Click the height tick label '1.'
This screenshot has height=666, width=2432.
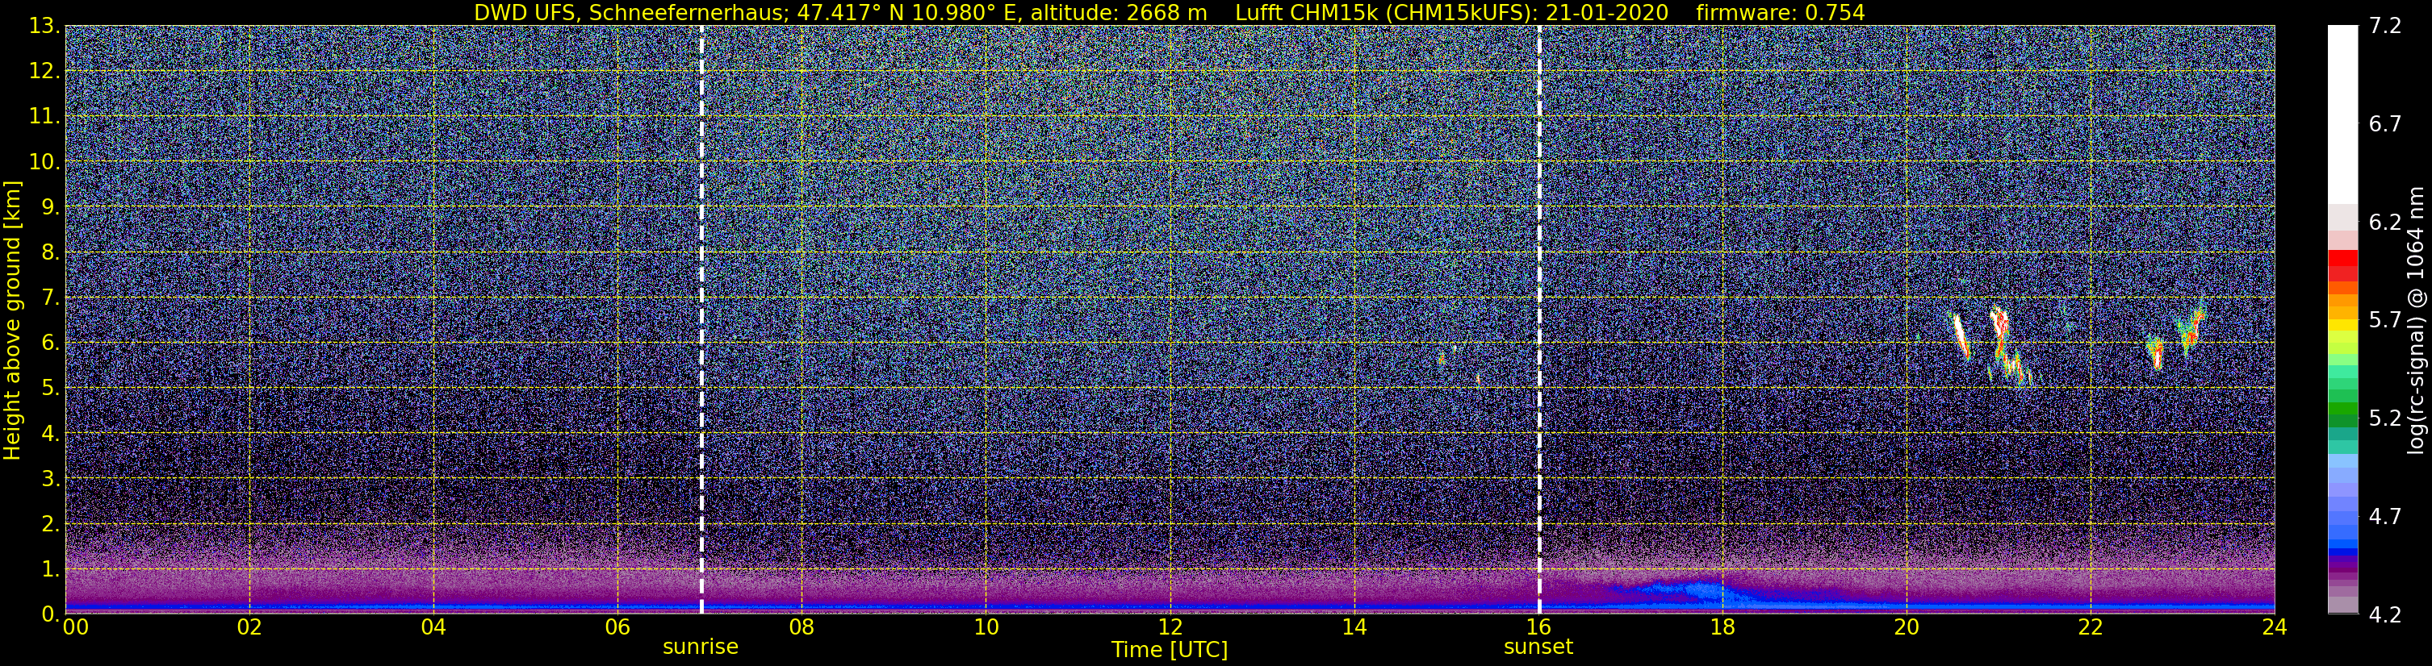point(49,570)
